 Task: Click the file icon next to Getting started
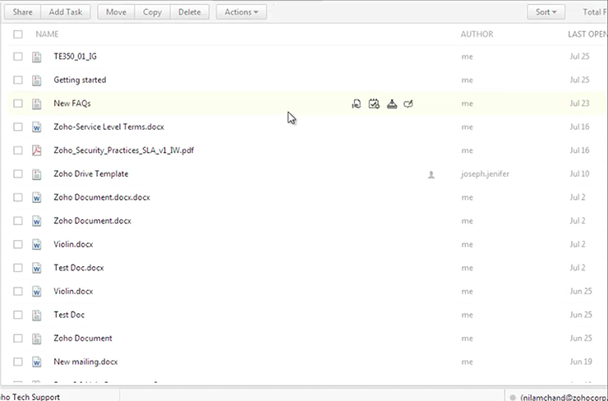[36, 81]
